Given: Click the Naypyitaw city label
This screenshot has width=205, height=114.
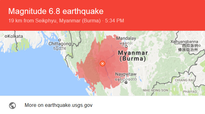Looking at the screenshot, I should point(126,74).
